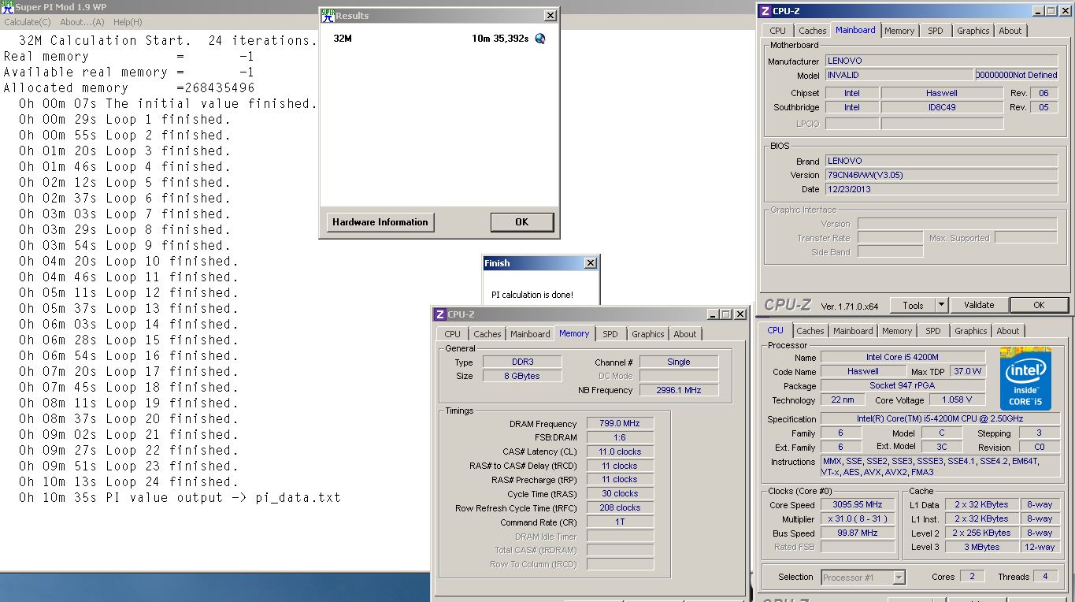Click the CPU-Z icon in Mainboard window title
This screenshot has height=602, width=1075.
(x=765, y=10)
